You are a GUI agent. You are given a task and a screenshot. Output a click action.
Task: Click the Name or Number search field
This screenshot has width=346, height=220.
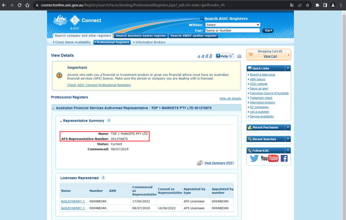[x=232, y=30]
